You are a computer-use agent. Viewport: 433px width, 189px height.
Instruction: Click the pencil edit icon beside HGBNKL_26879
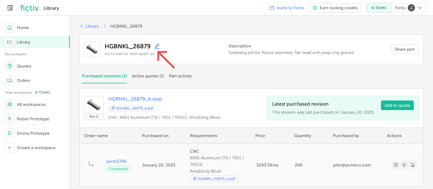tap(157, 46)
